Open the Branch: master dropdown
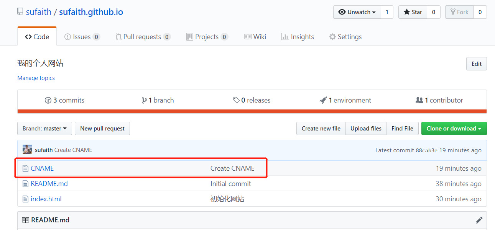 pyautogui.click(x=44, y=129)
